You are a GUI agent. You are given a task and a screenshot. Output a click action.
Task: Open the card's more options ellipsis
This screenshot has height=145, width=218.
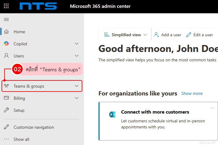(212, 108)
